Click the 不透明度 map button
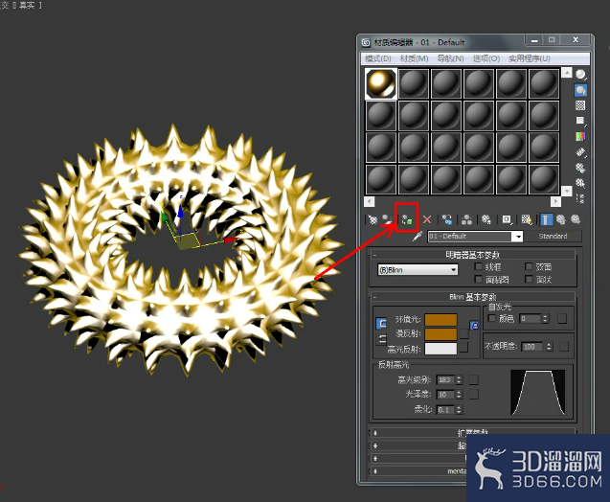The height and width of the screenshot is (502, 610). [x=564, y=347]
